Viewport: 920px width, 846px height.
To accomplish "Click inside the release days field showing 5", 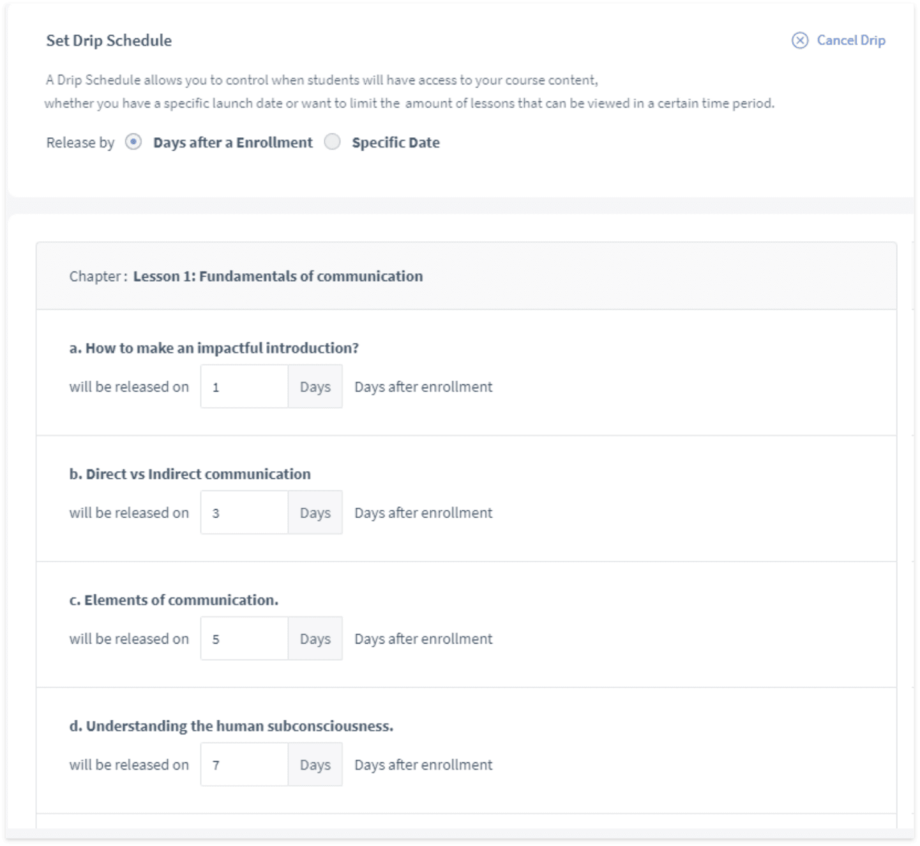I will point(243,638).
